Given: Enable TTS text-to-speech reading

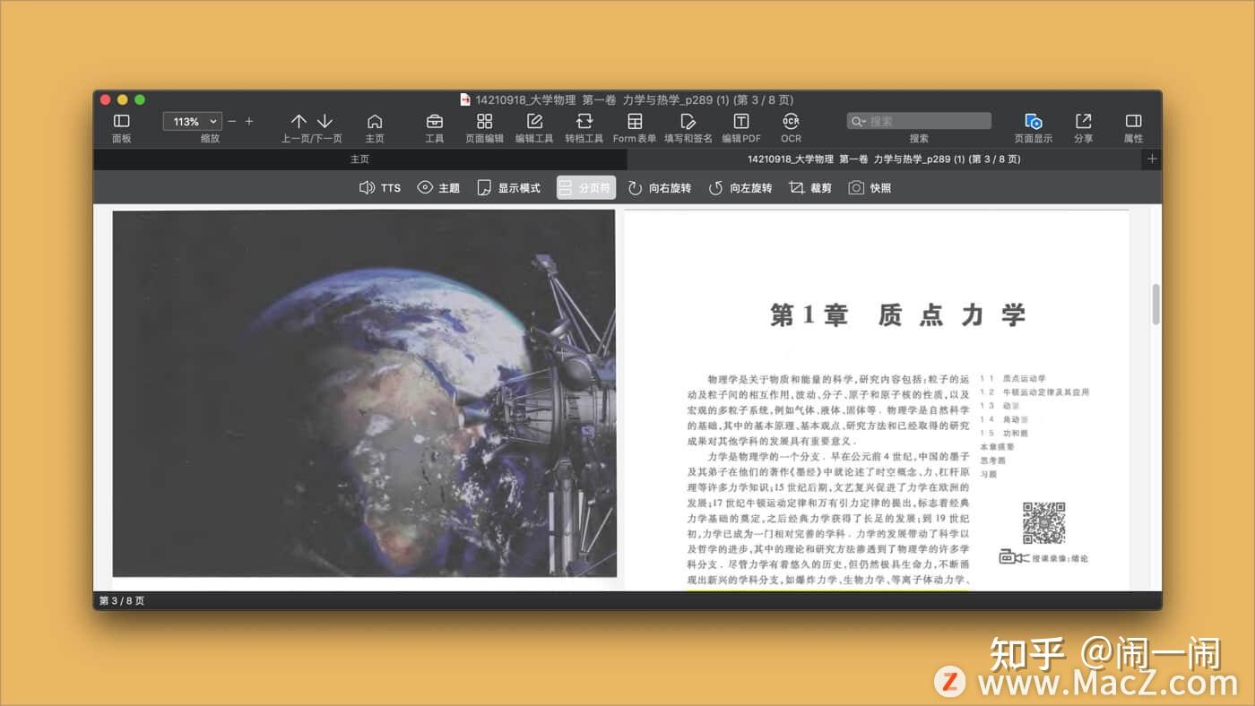Looking at the screenshot, I should pyautogui.click(x=379, y=187).
